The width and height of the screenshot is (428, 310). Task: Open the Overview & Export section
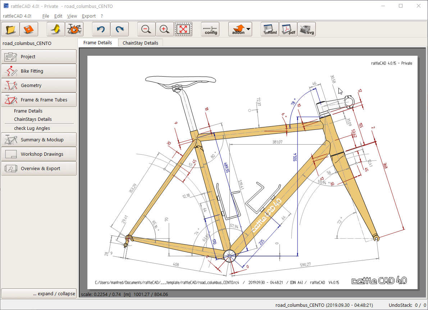click(39, 168)
